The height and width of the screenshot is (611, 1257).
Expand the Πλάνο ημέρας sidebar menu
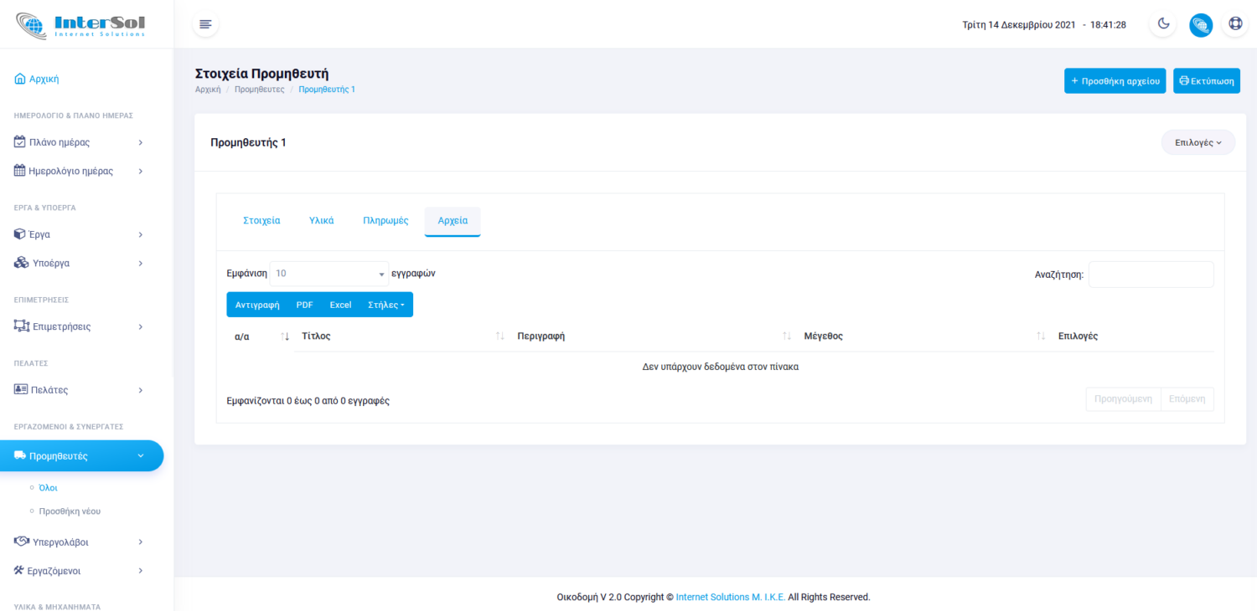click(80, 142)
